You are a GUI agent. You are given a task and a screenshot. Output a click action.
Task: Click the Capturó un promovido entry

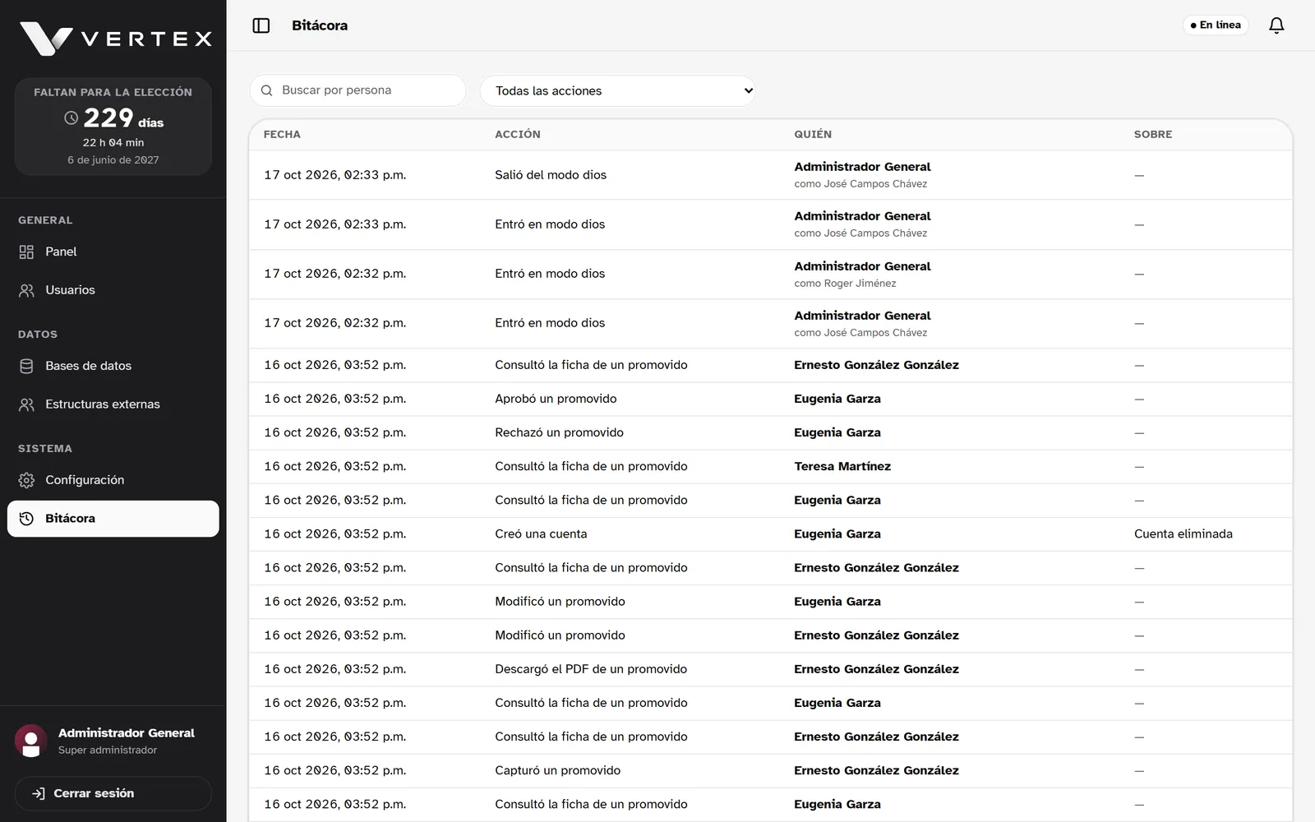[557, 770]
